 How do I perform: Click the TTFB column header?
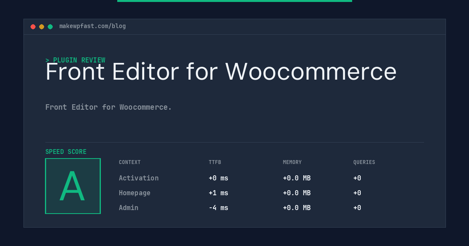click(x=215, y=162)
